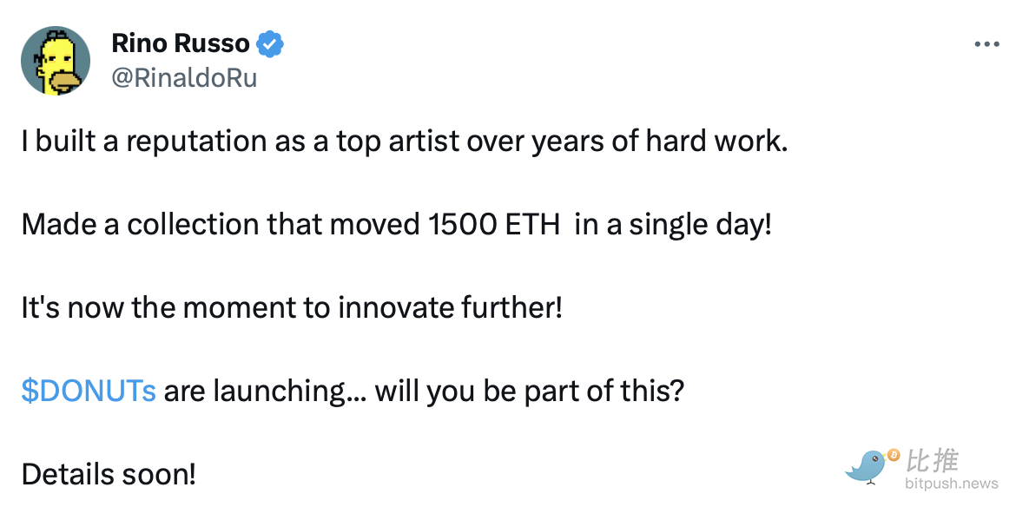Viewport: 1016px width, 507px height.
Task: Click the blue verified checkmark badge
Action: point(269,44)
